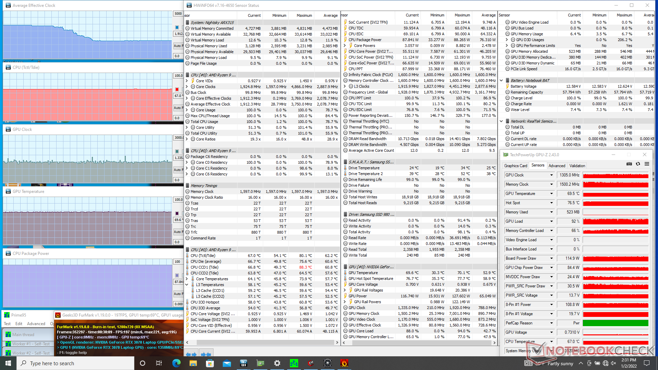Click Auto Fit in GPU Clock graph
The height and width of the screenshot is (370, 658).
178,170
